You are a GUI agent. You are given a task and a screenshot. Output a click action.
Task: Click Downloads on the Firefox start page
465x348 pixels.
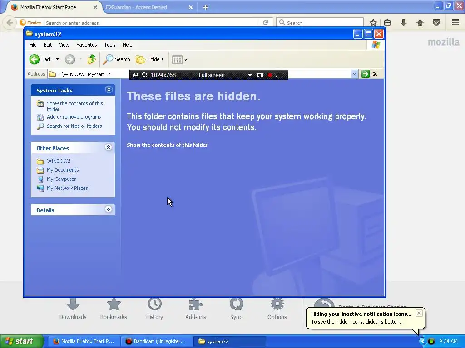point(73,309)
